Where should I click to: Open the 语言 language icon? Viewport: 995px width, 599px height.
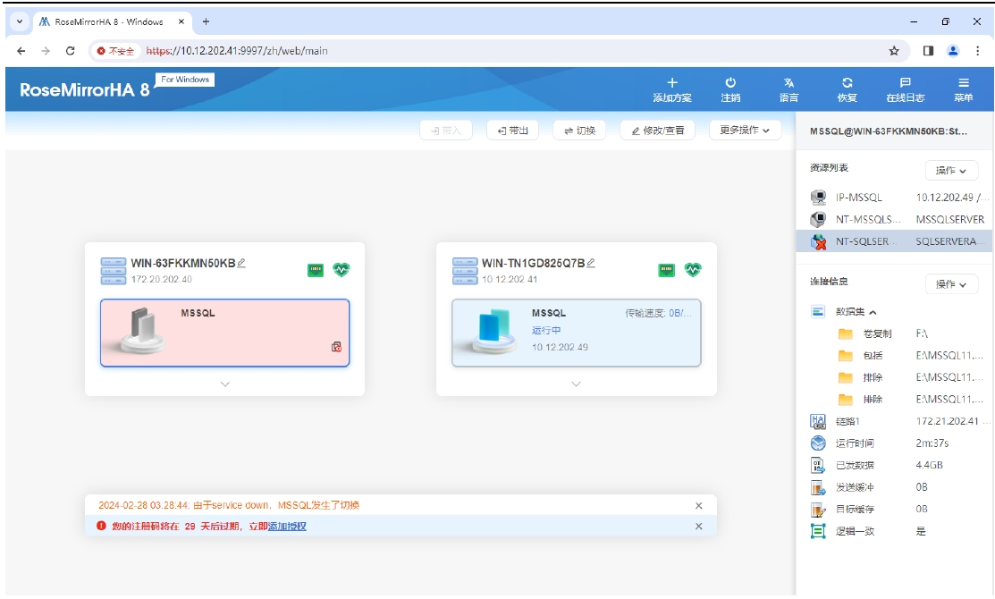coord(788,82)
